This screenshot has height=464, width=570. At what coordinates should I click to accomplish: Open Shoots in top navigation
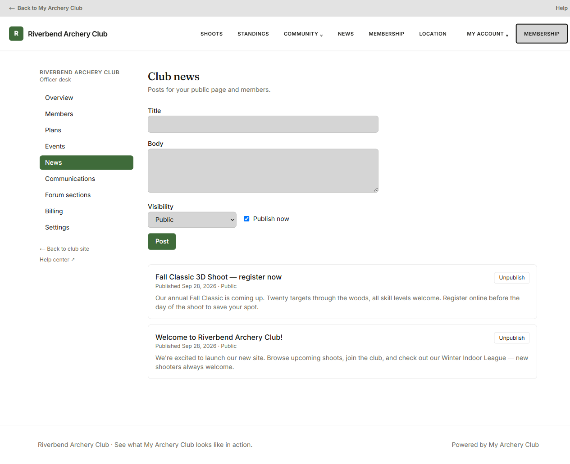click(211, 34)
